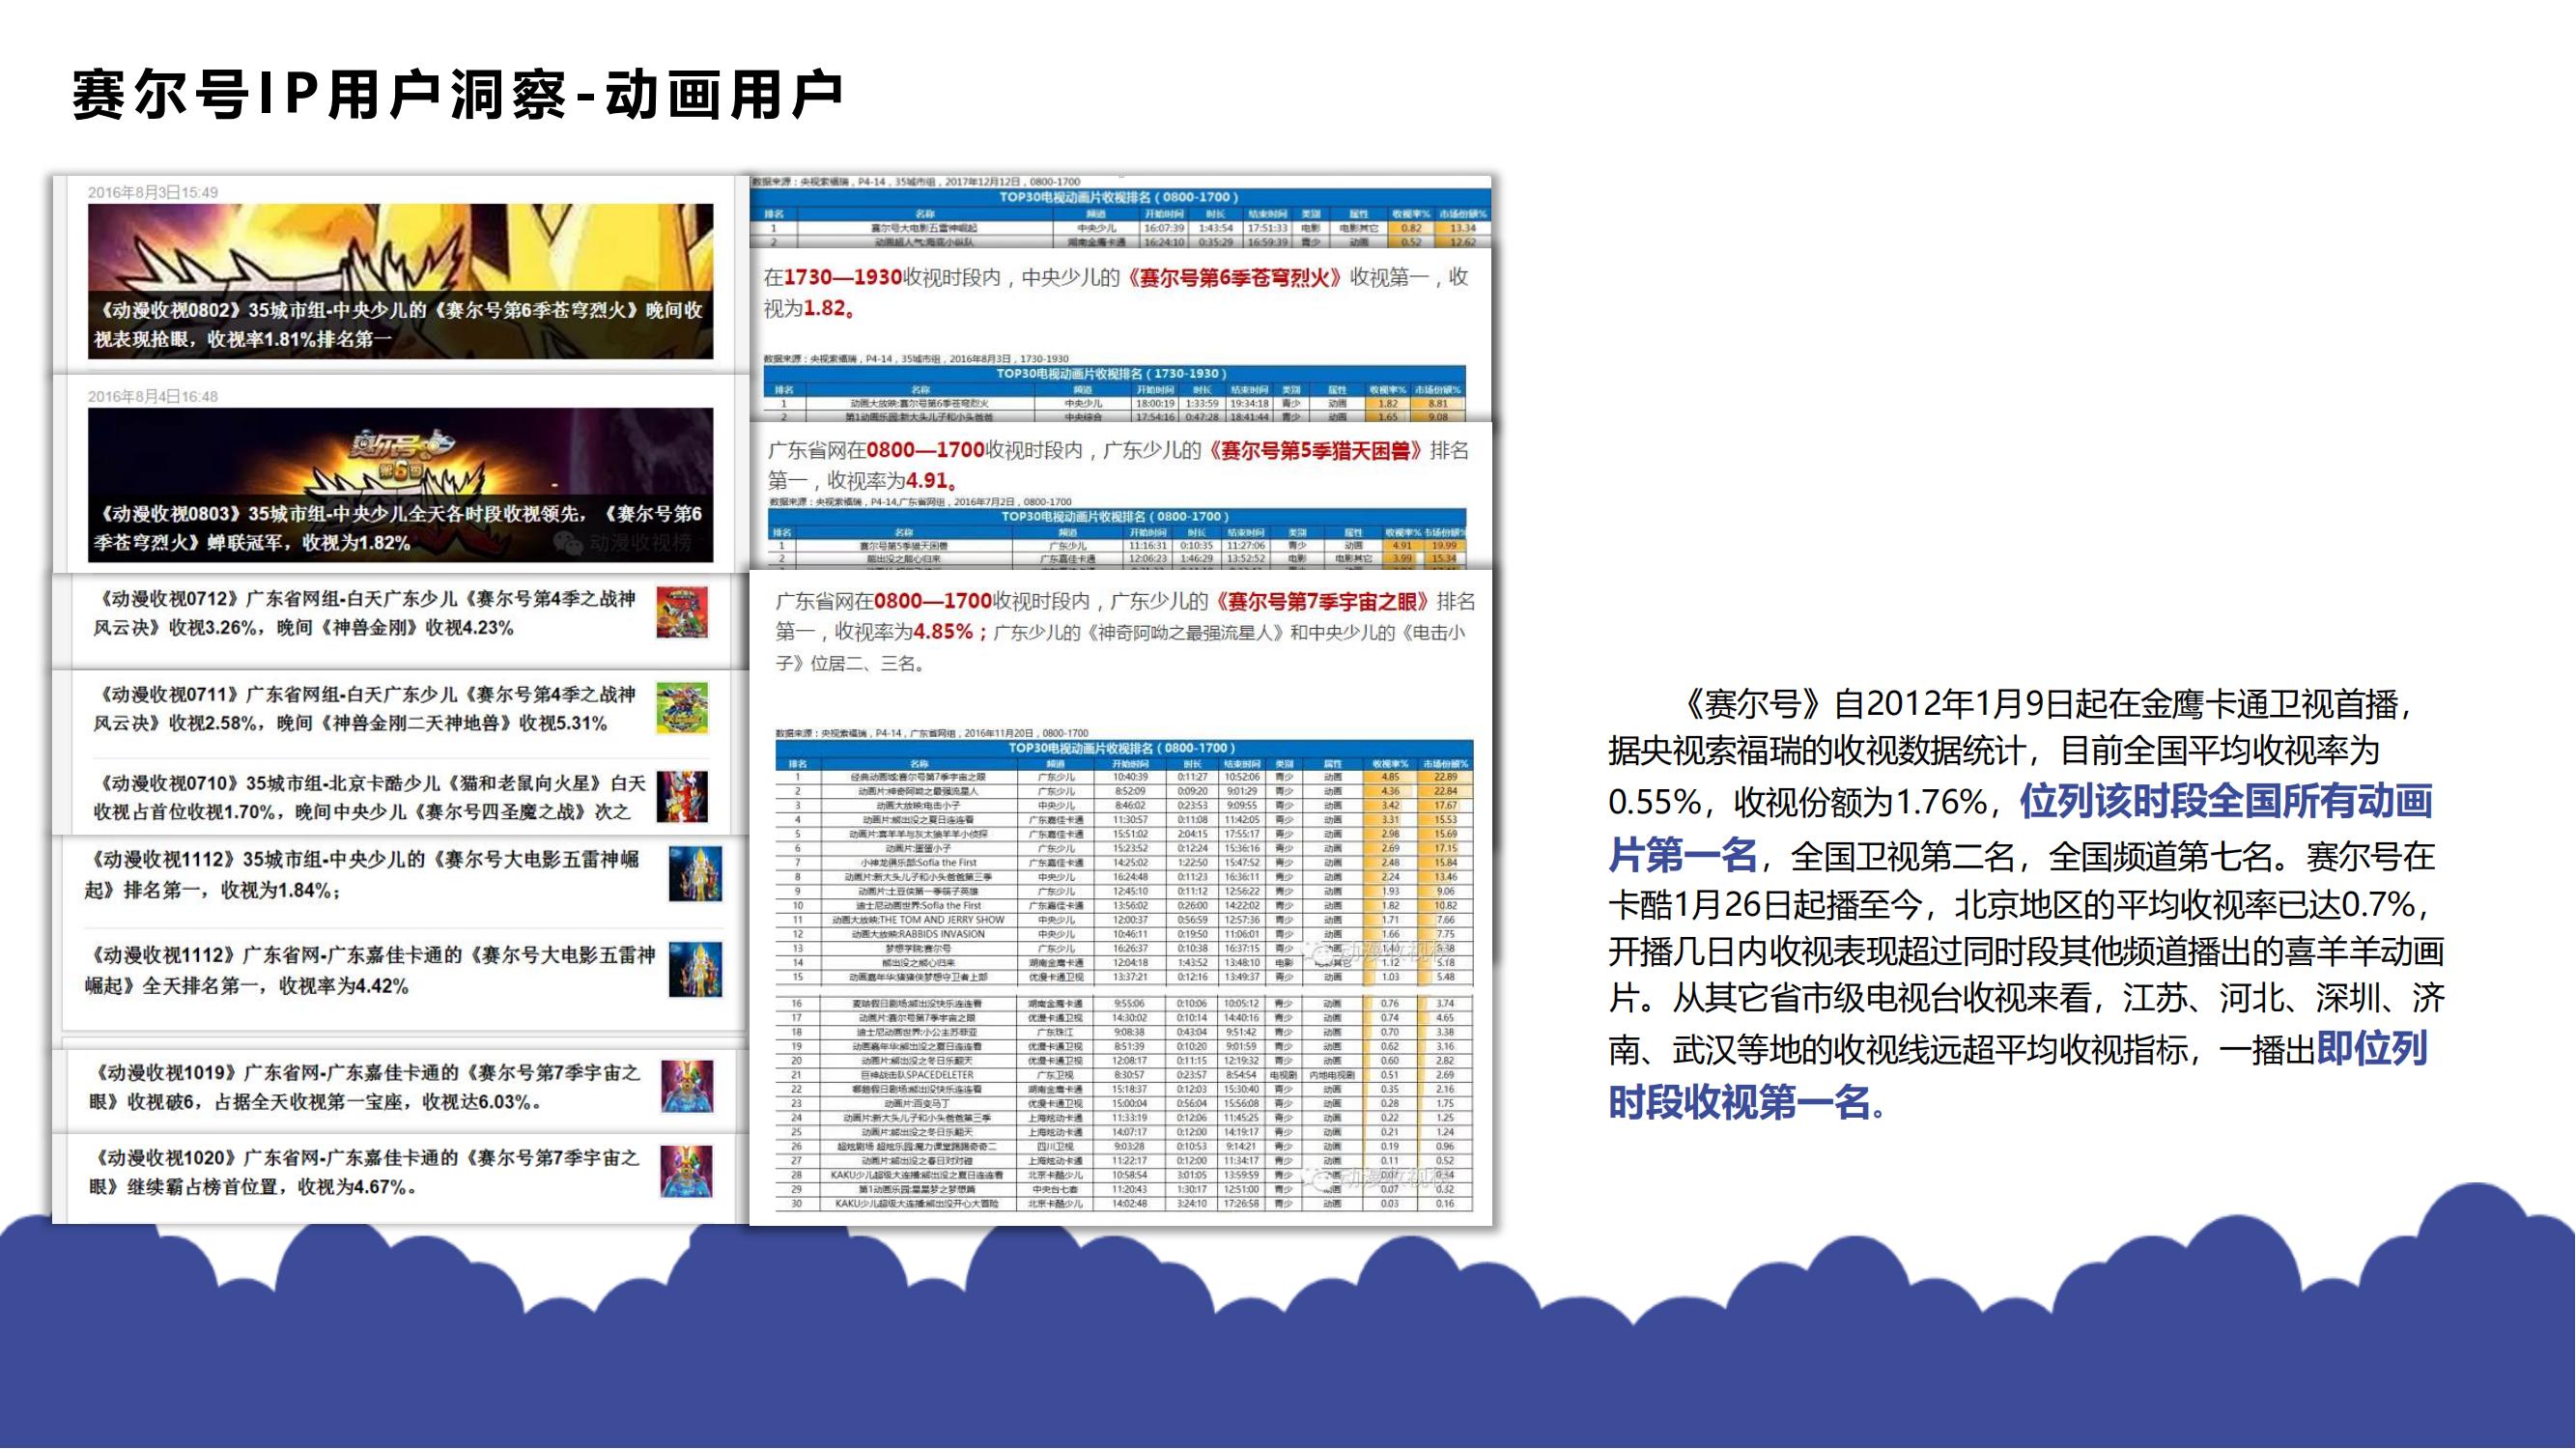The height and width of the screenshot is (1449, 2576).
Task: Click data source line dated 2016年11月20日
Action: click(932, 733)
